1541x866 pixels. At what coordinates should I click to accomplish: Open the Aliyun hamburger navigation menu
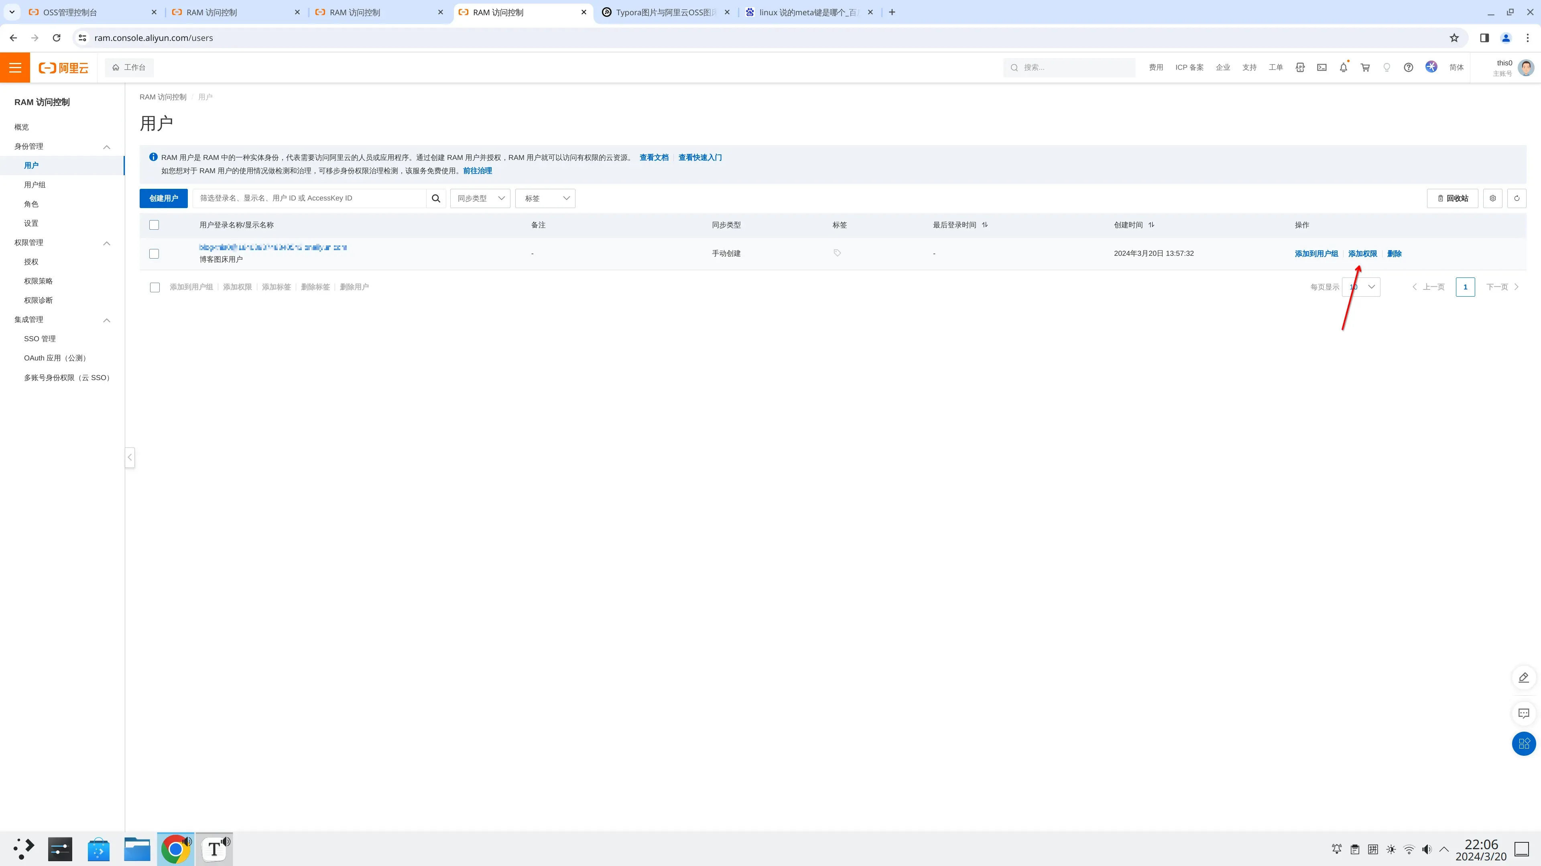tap(15, 67)
